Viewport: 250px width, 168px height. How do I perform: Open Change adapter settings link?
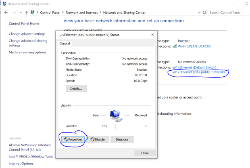coord(27,34)
